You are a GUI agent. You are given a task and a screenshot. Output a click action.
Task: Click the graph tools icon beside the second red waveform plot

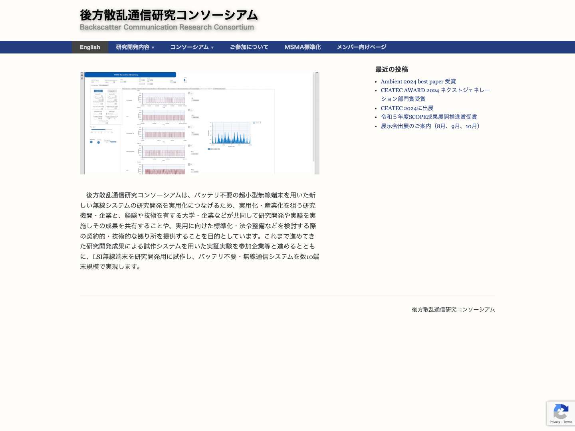click(190, 110)
